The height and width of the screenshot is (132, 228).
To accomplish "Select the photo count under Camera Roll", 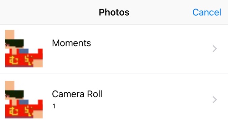I will coord(54,106).
